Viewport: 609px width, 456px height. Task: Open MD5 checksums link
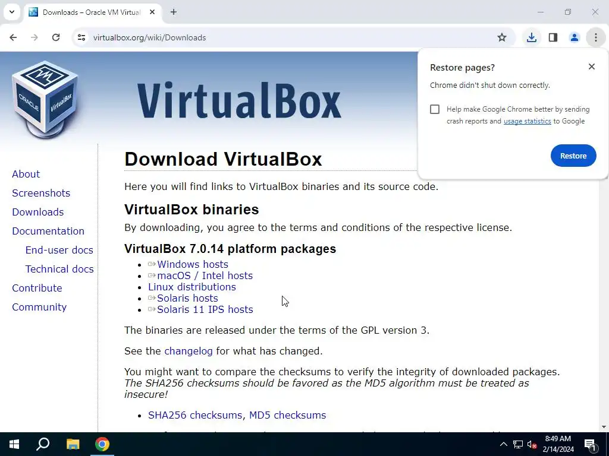[287, 415]
